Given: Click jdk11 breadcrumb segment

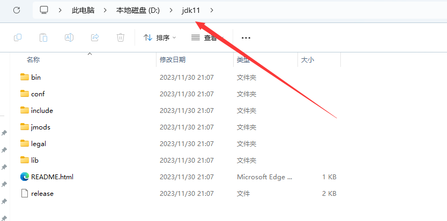Looking at the screenshot, I should pyautogui.click(x=191, y=11).
